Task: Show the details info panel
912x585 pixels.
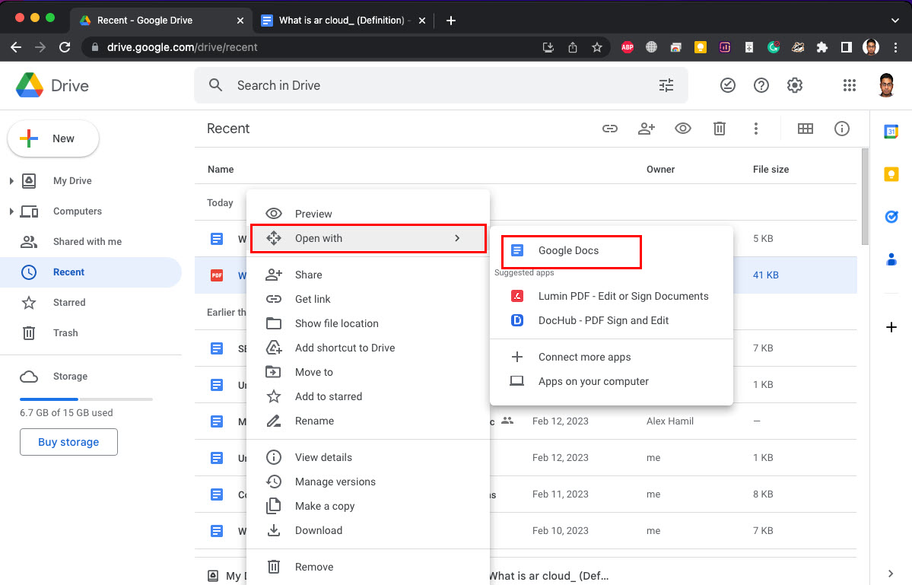Action: (x=841, y=129)
